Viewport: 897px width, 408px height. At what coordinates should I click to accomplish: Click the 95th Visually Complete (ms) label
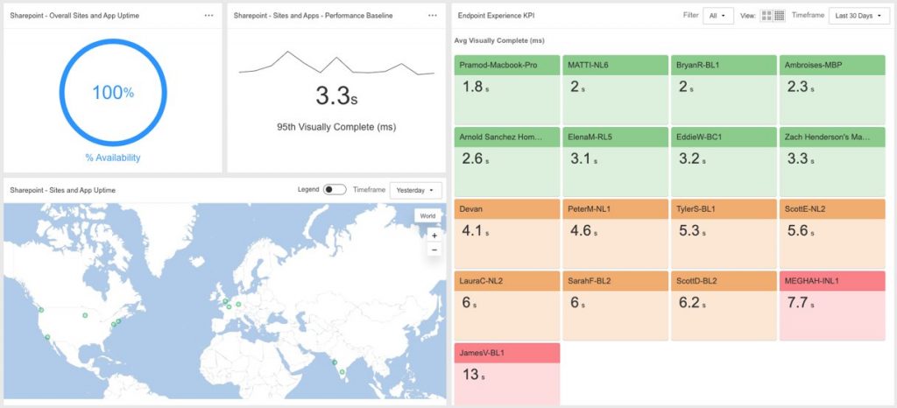[x=336, y=127]
